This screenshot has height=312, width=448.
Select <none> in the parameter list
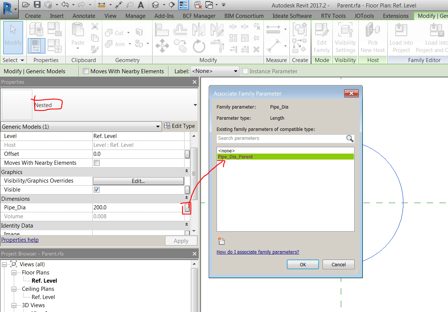point(285,151)
